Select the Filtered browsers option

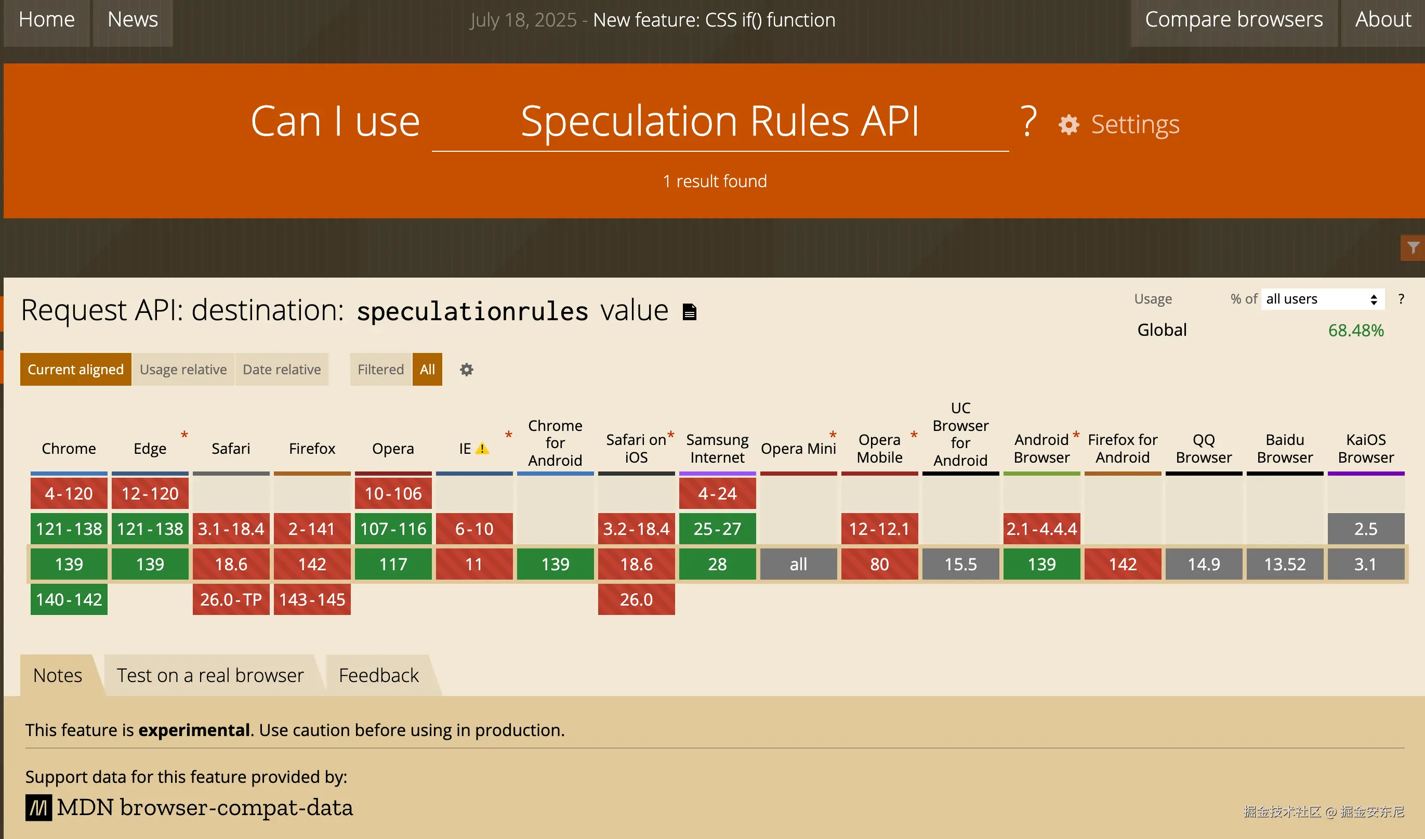click(x=380, y=370)
